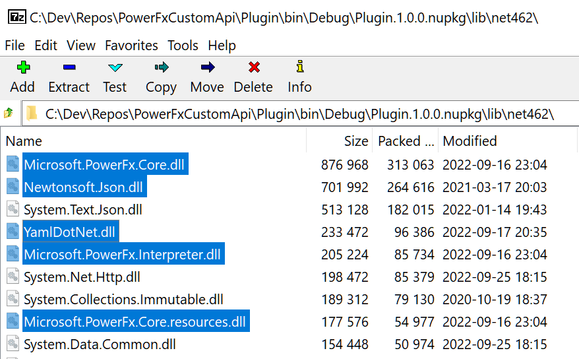579x359 pixels.
Task: Click the System.Data.Common.dll file icon
Action: [x=13, y=344]
